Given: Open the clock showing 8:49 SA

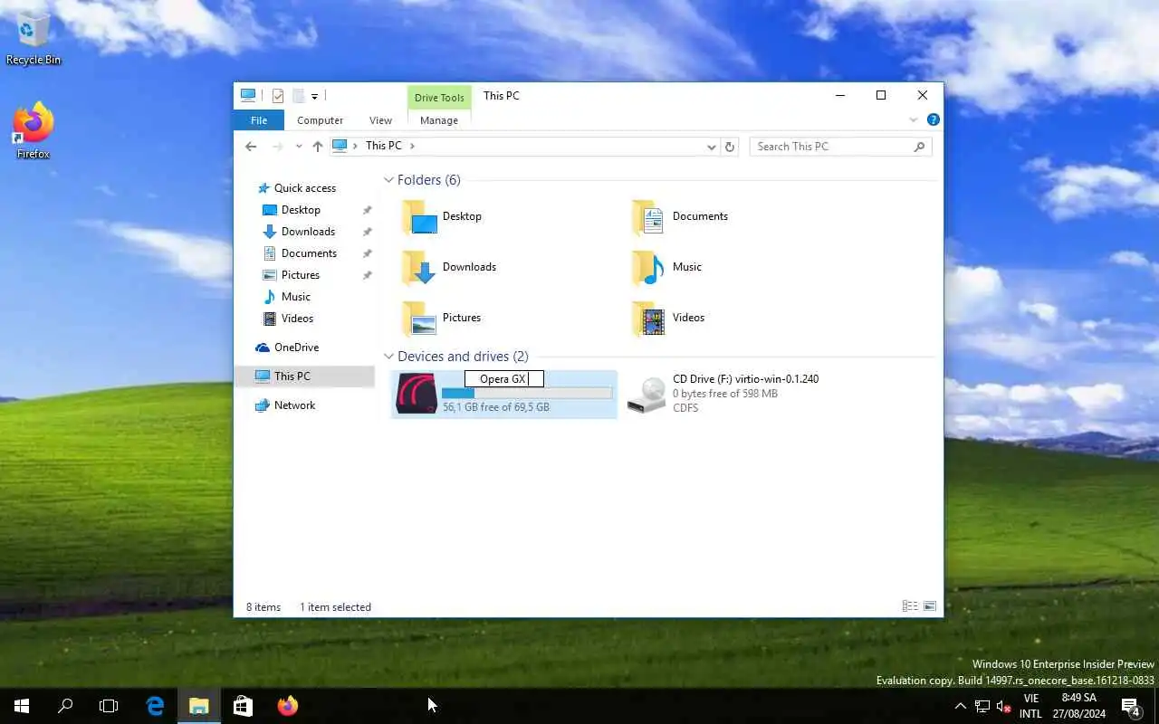Looking at the screenshot, I should coord(1078,706).
